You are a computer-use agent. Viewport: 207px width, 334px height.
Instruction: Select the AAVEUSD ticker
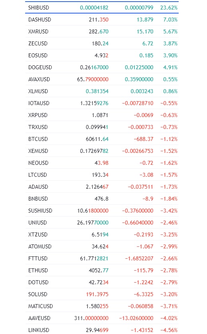click(x=39, y=318)
